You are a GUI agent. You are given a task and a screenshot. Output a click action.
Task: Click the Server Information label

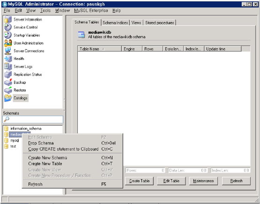click(28, 19)
